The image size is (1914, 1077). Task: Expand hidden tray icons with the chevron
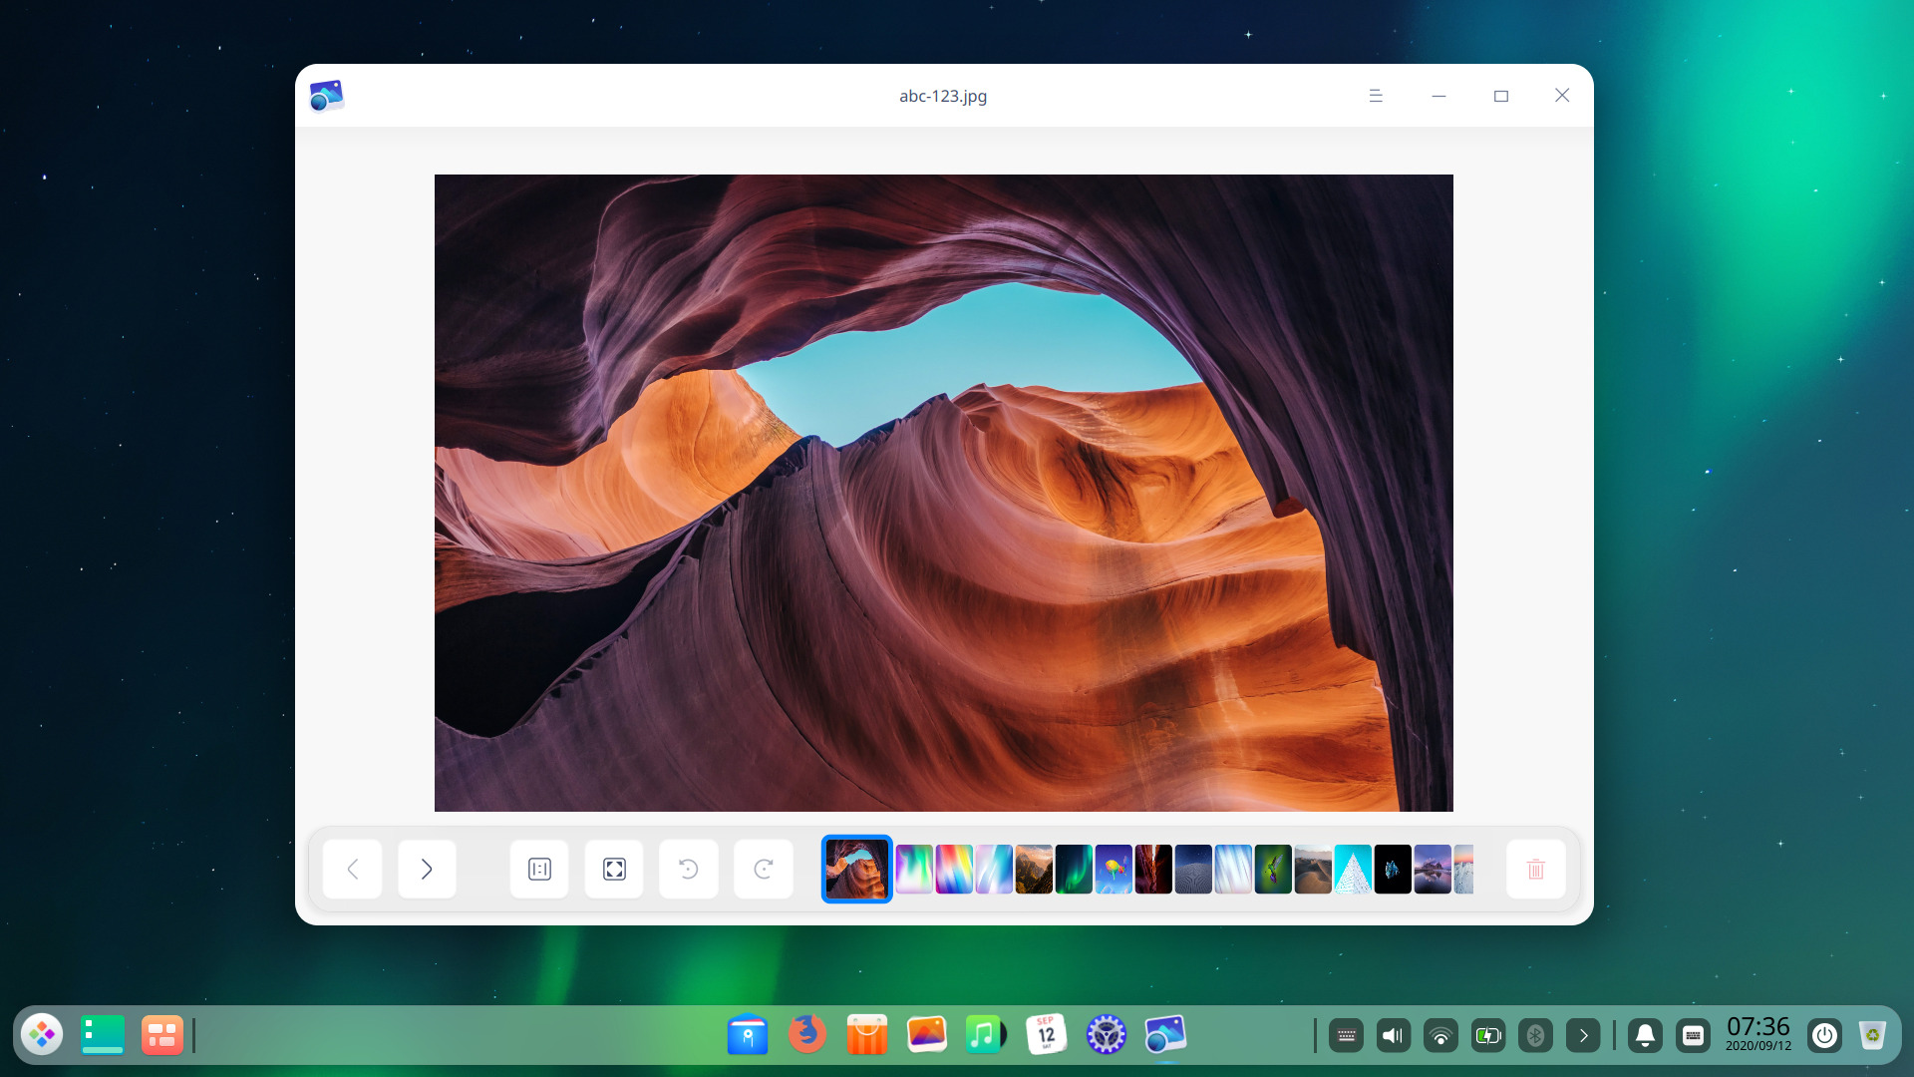point(1584,1034)
